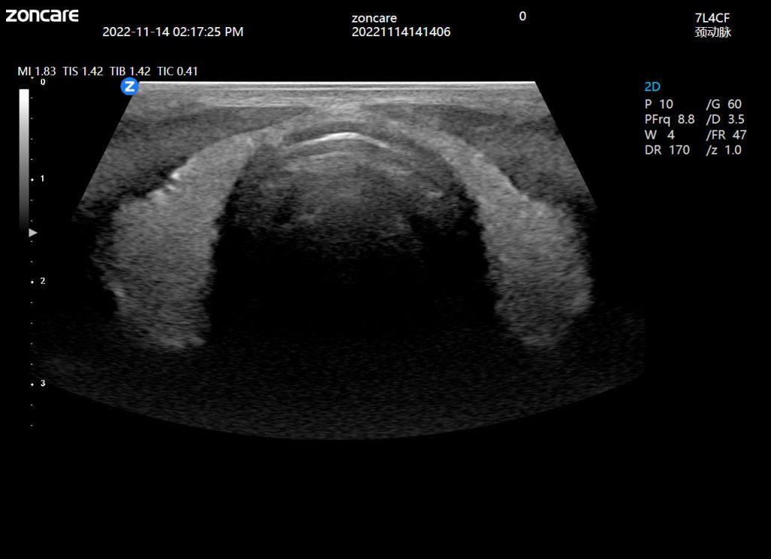
Task: Click the 颈动脉 exam preset label
Action: (712, 32)
